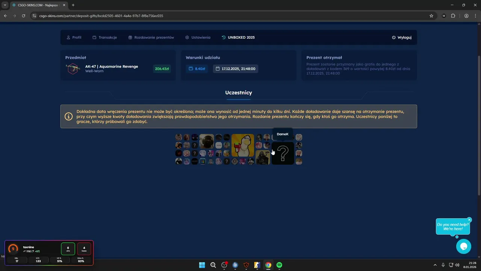Reload the current page
Image resolution: width=481 pixels, height=271 pixels.
(x=23, y=16)
